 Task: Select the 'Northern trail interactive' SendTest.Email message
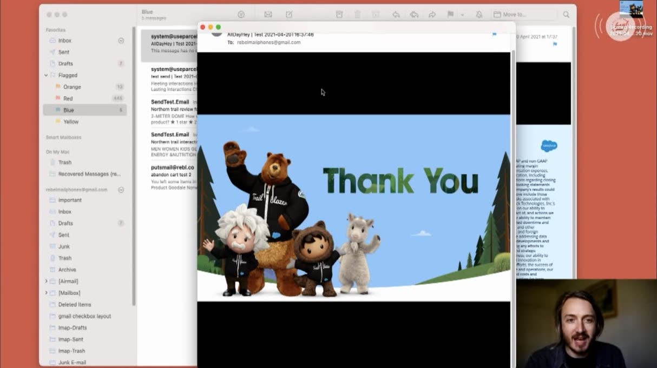[169, 144]
